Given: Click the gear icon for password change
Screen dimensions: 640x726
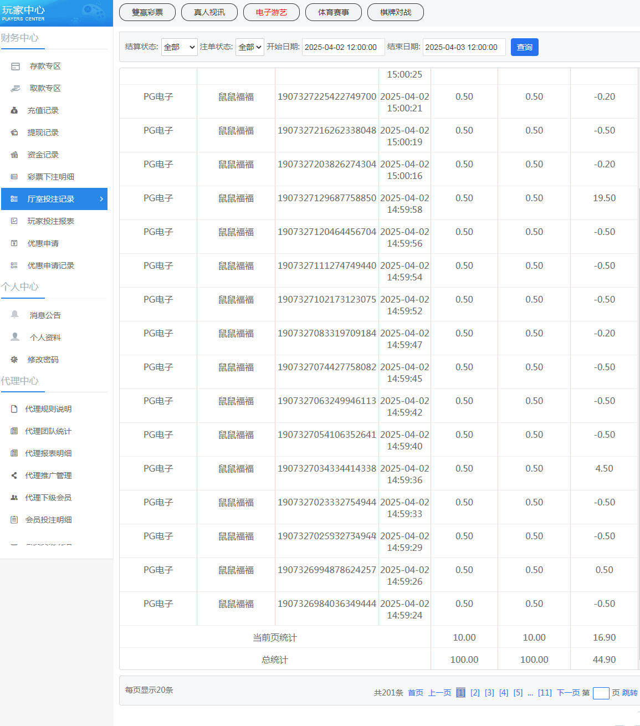Looking at the screenshot, I should [14, 360].
